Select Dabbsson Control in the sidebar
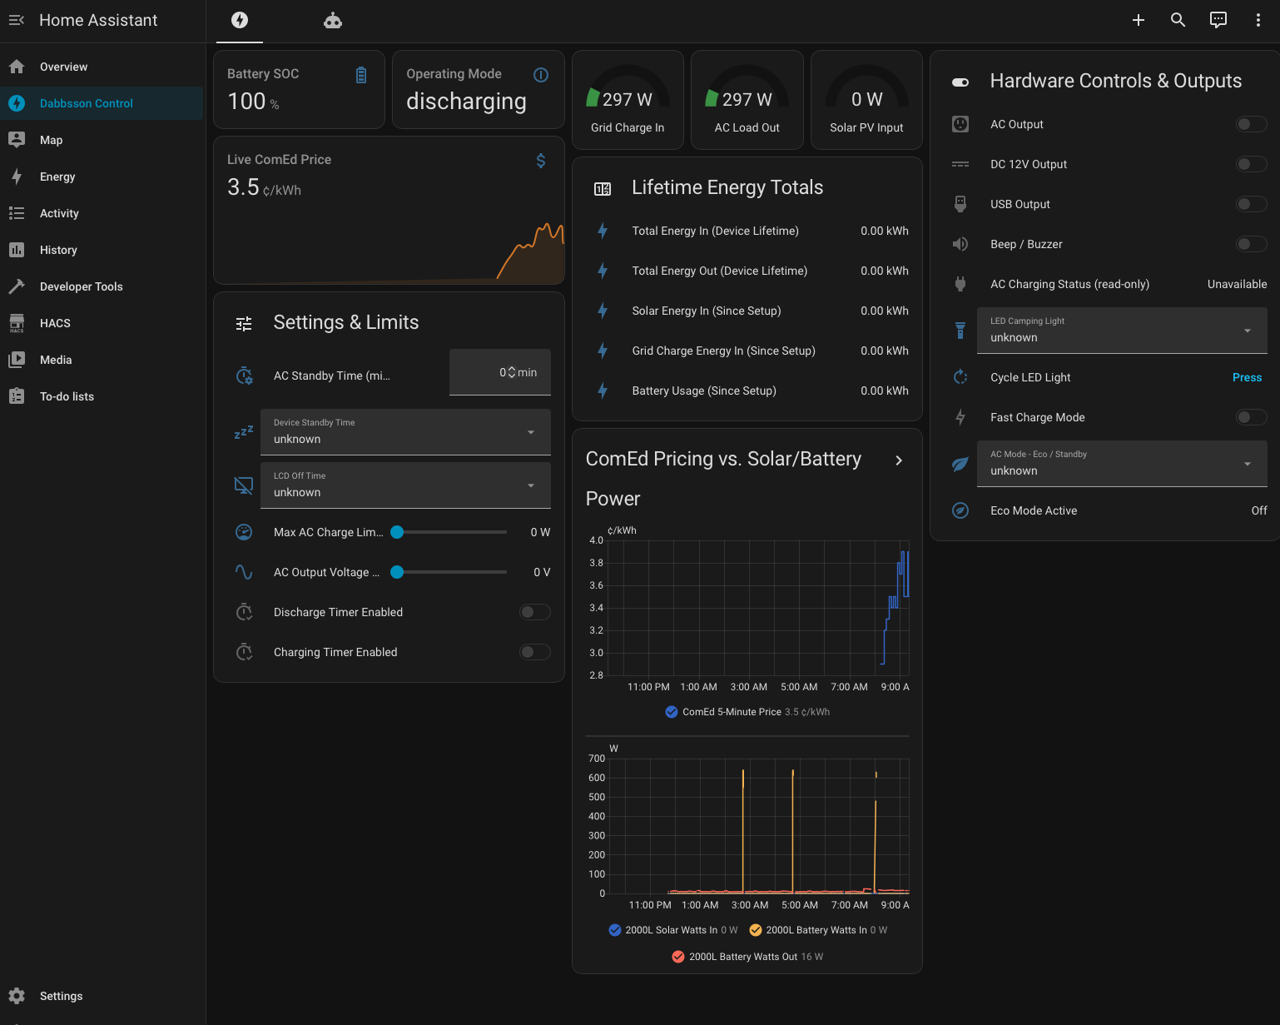 click(x=102, y=103)
